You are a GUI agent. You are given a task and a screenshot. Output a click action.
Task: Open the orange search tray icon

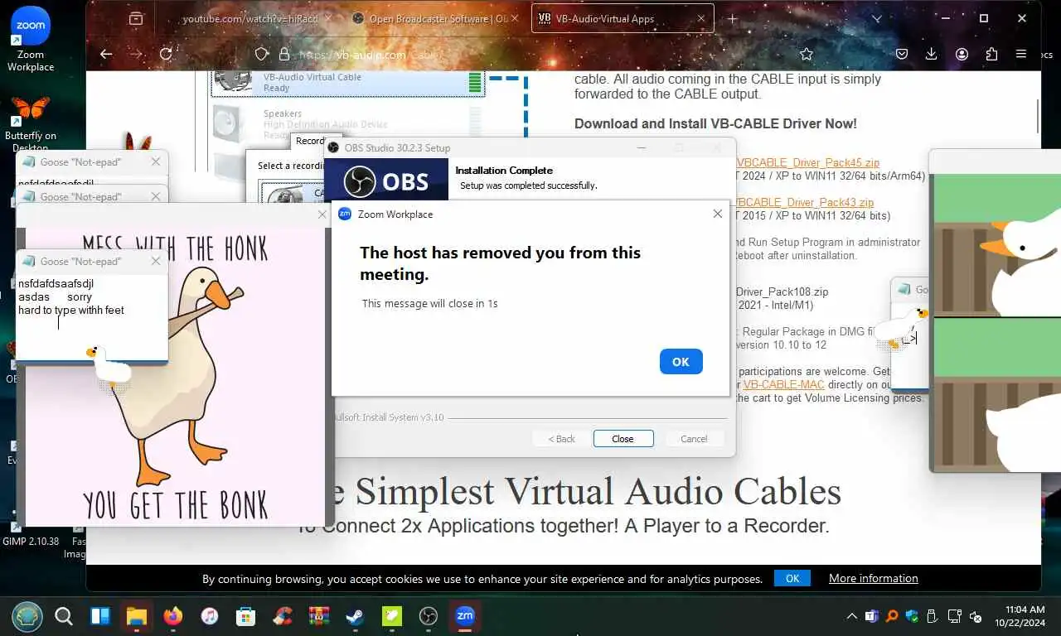click(x=892, y=616)
